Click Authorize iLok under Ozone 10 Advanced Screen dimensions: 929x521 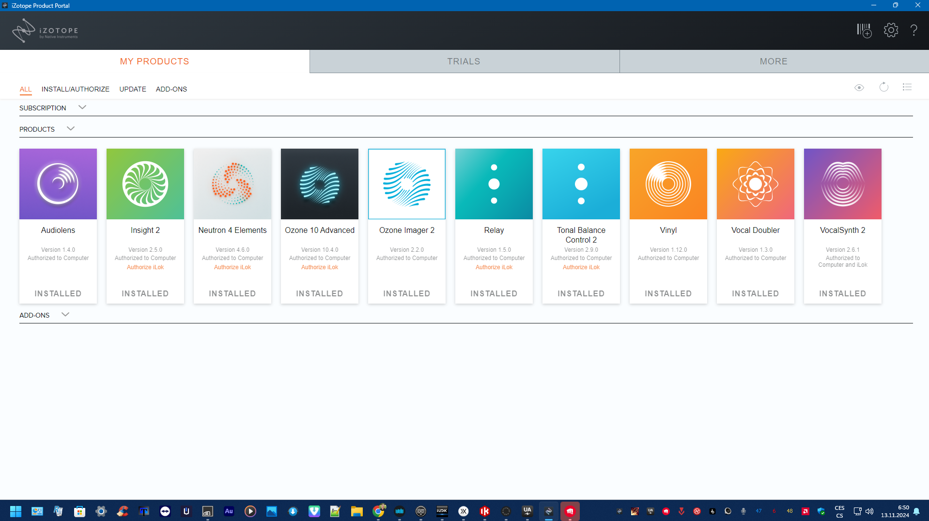[x=320, y=267]
